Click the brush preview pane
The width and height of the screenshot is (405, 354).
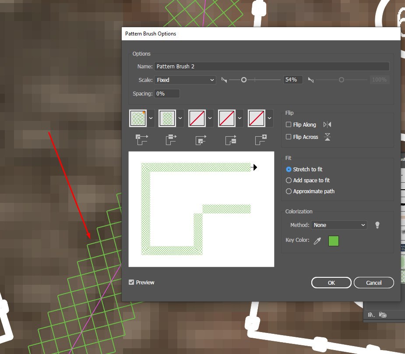coord(201,209)
